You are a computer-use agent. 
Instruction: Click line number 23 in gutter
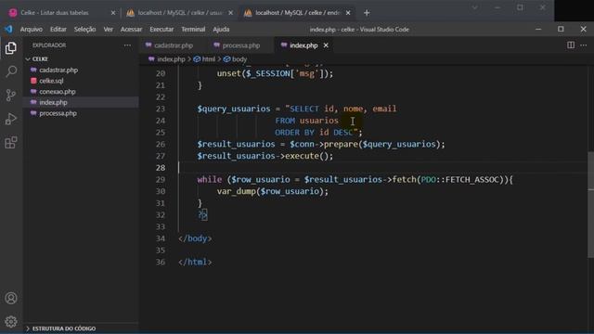(x=161, y=109)
